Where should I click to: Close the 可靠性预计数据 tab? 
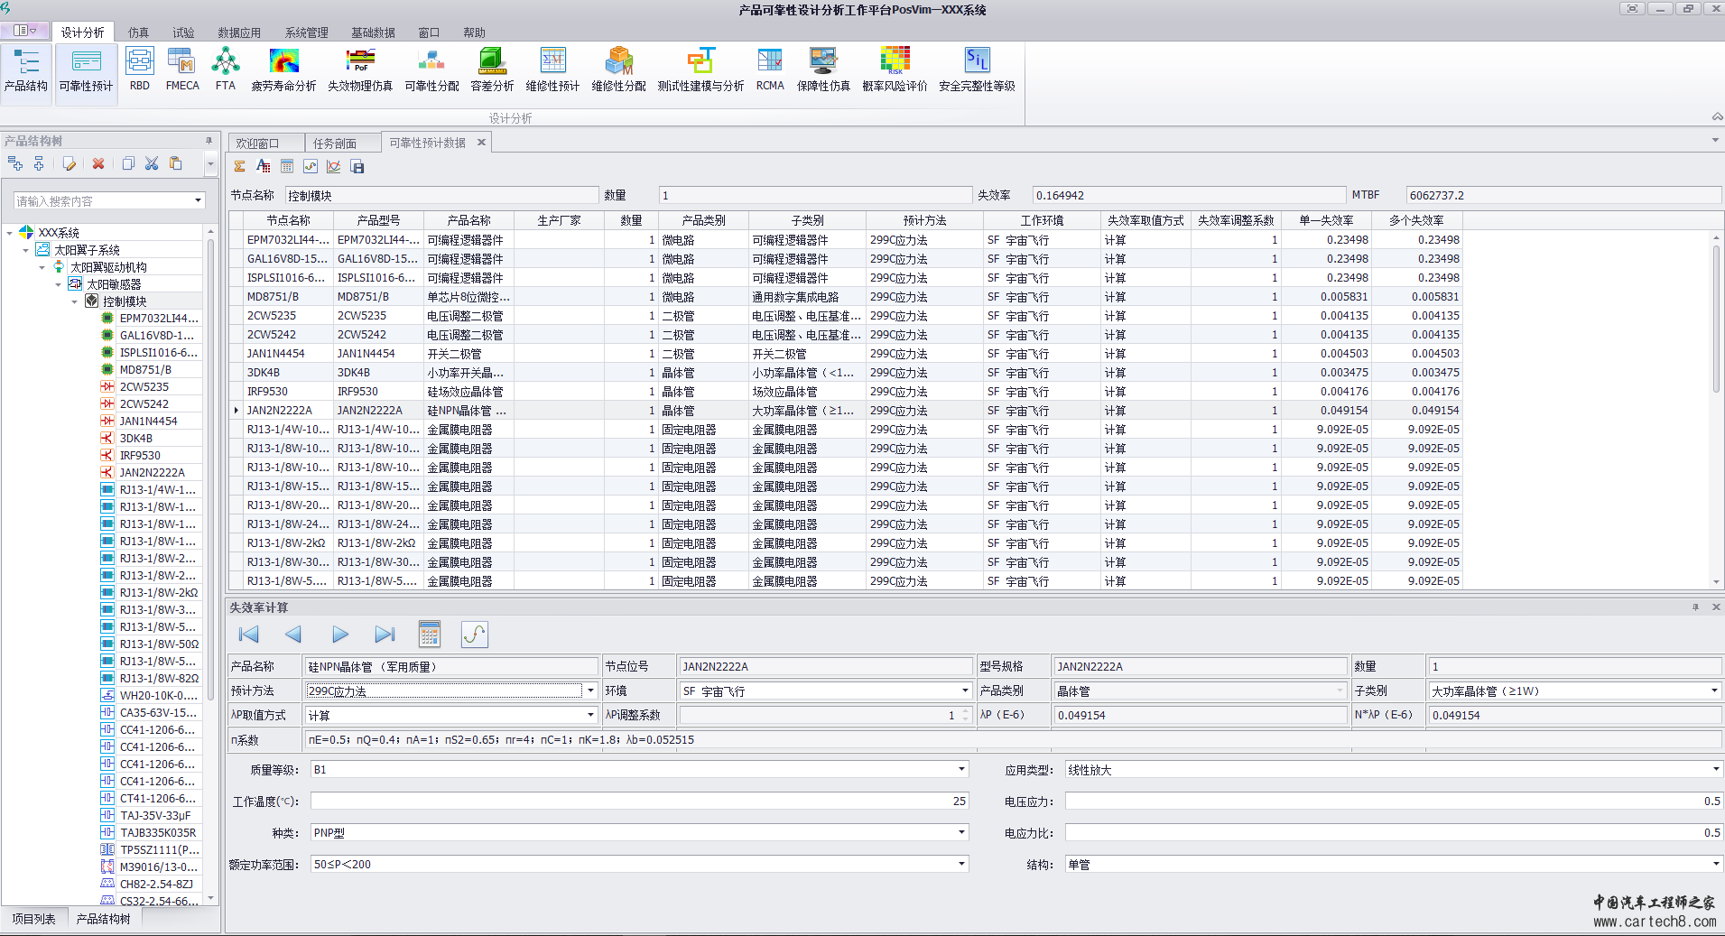click(481, 143)
